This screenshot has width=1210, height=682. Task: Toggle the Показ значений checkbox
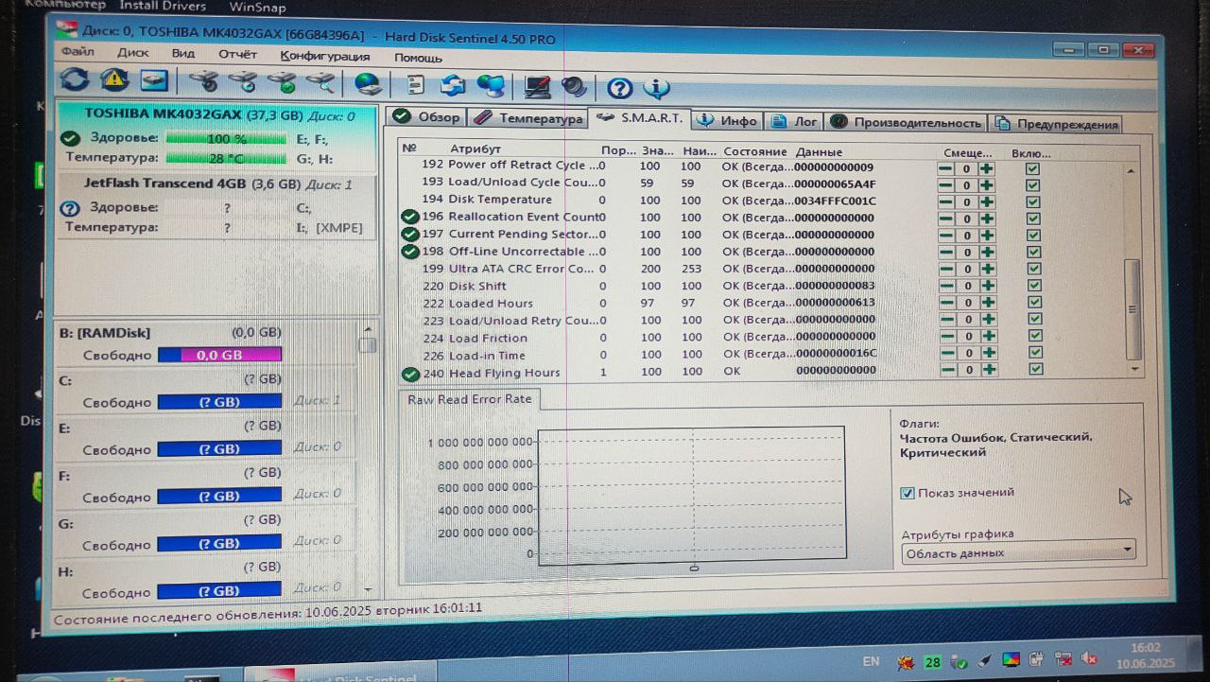coord(907,493)
